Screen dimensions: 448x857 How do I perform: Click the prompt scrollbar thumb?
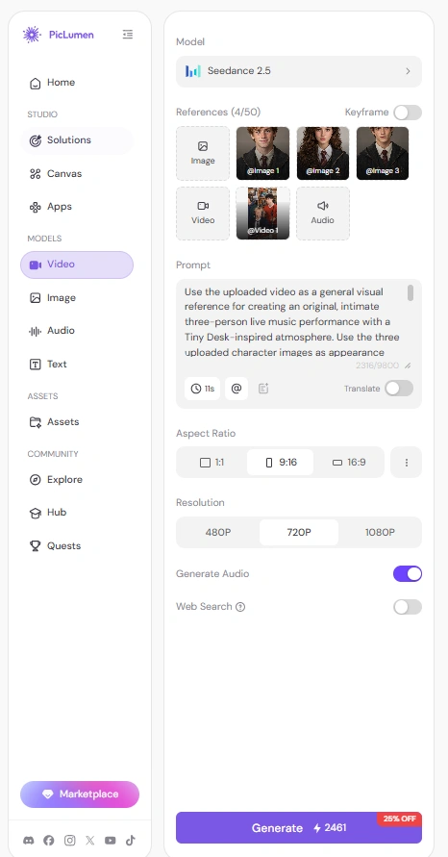[x=411, y=292]
